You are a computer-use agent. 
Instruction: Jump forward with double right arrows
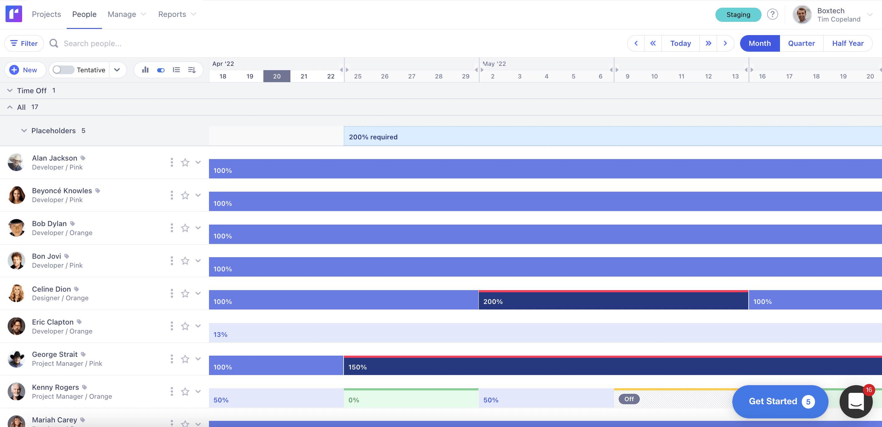[708, 43]
